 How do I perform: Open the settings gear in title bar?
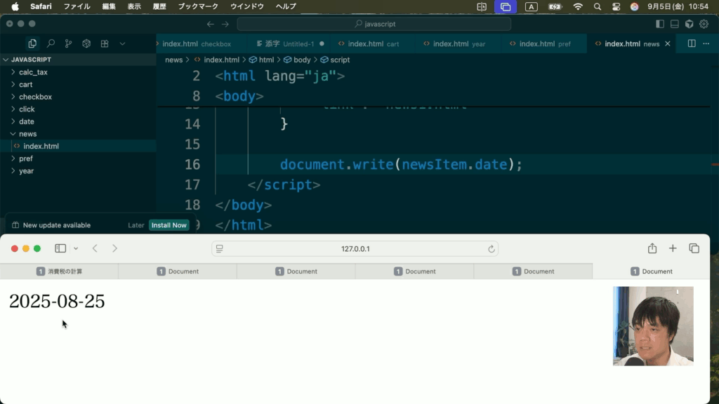[x=704, y=24]
